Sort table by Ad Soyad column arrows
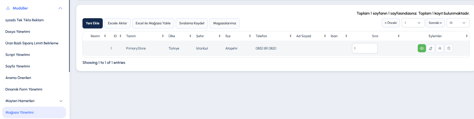Viewport: 474px width, 119px height. pyautogui.click(x=325, y=36)
